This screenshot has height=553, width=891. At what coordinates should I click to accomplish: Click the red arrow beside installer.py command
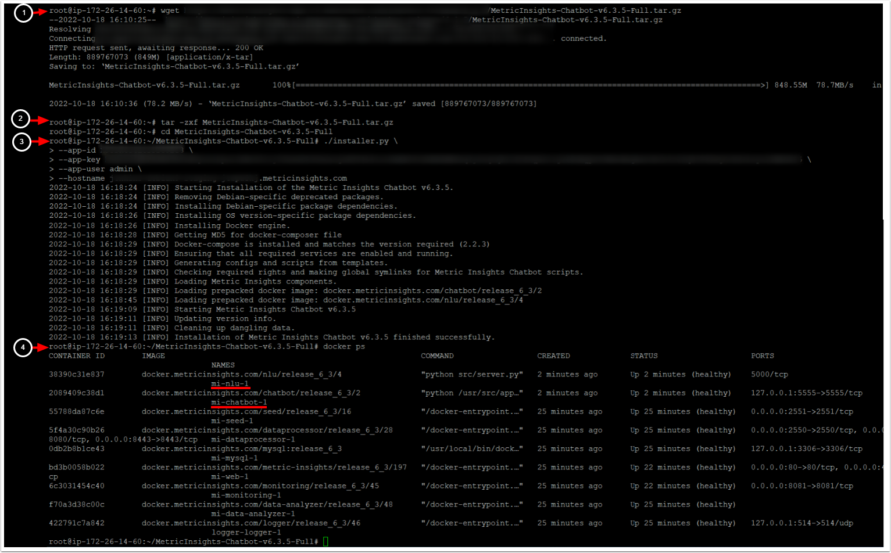(40, 141)
